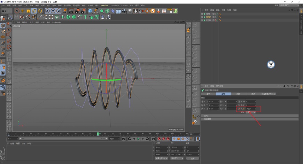Go to start of timeline
The width and height of the screenshot is (303, 164).
(124, 139)
